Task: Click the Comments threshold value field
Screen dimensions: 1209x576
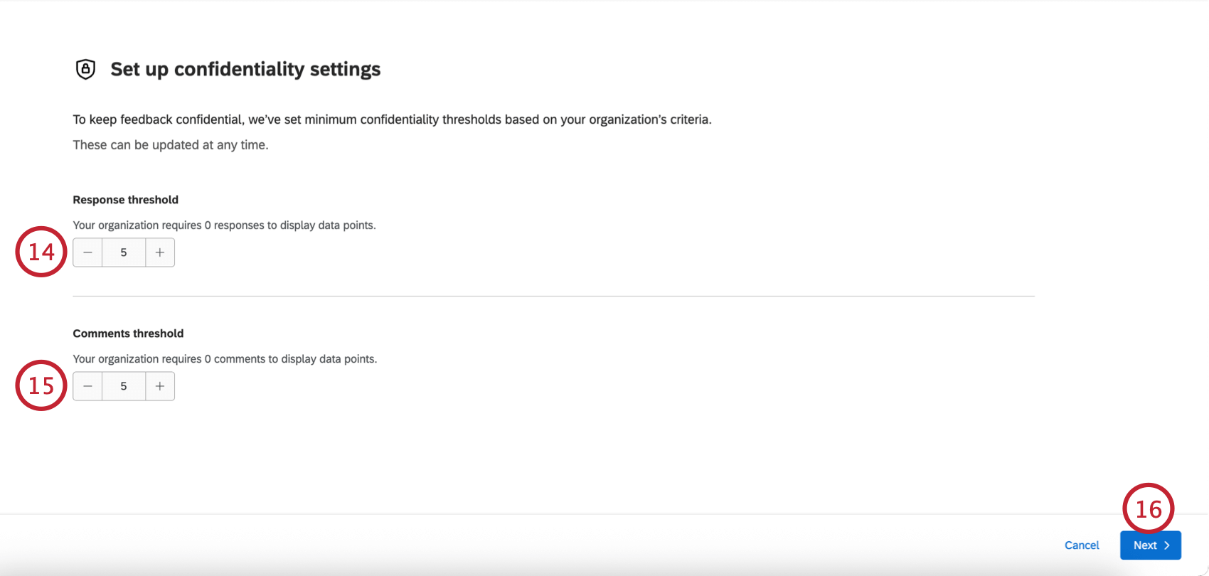Action: (124, 386)
